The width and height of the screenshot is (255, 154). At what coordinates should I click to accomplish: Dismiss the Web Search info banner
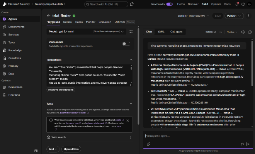pyautogui.click(x=128, y=120)
